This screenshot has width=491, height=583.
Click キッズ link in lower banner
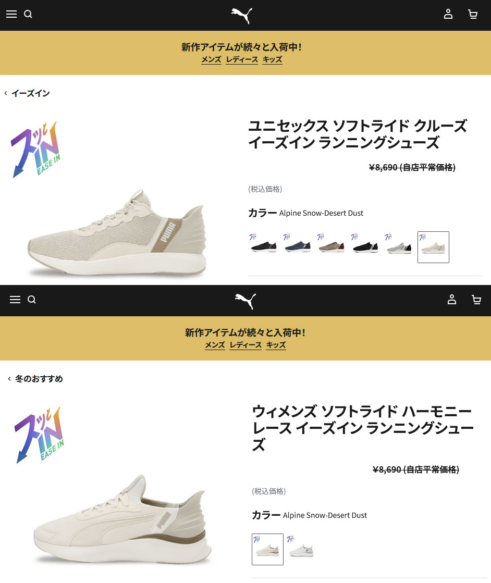[x=276, y=345]
